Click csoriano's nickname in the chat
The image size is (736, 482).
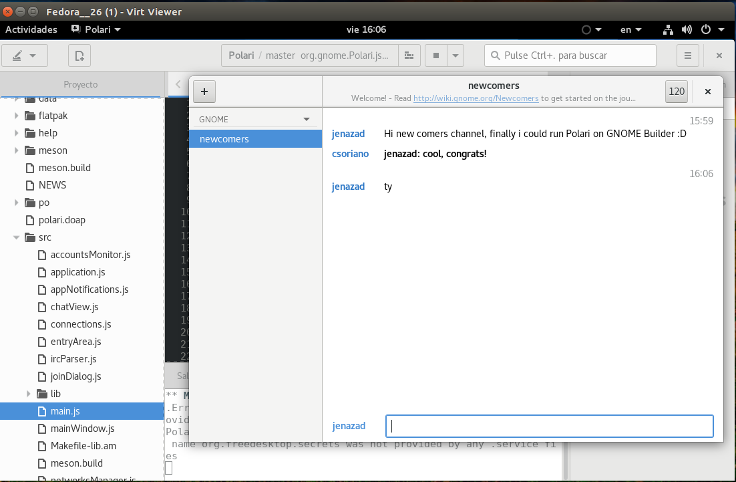click(350, 154)
